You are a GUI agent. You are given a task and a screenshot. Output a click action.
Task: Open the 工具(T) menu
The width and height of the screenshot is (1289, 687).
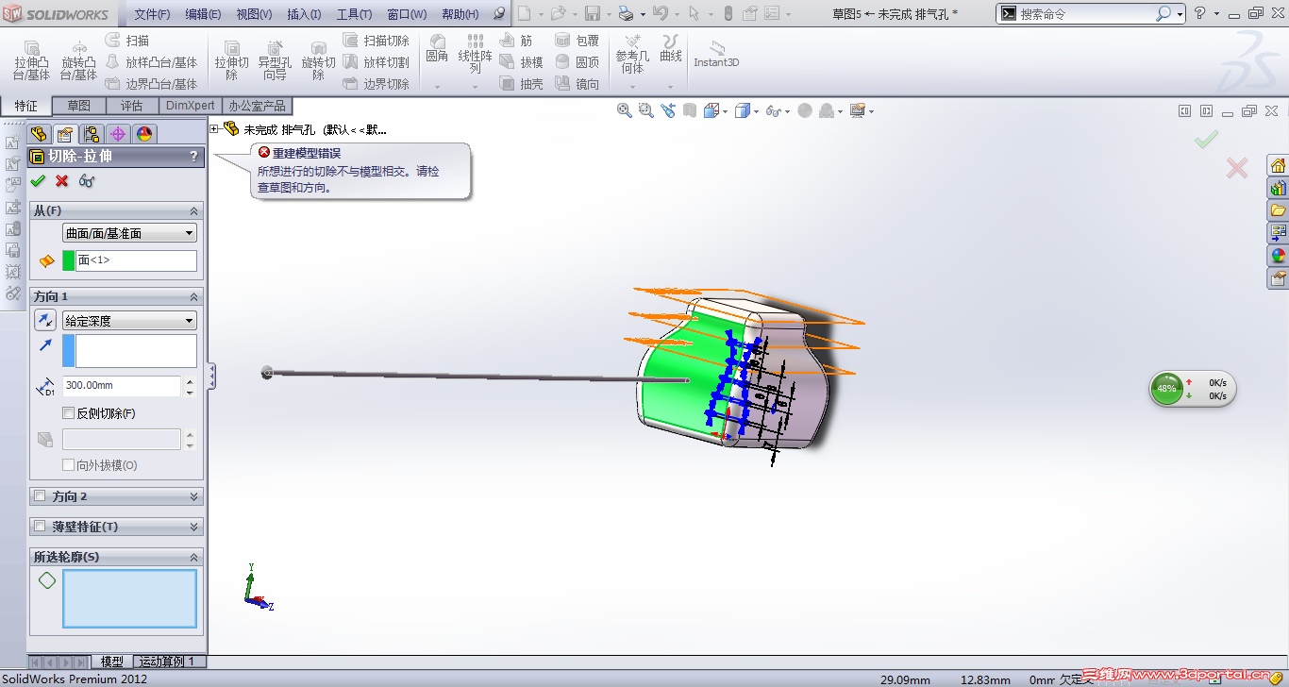click(x=354, y=14)
